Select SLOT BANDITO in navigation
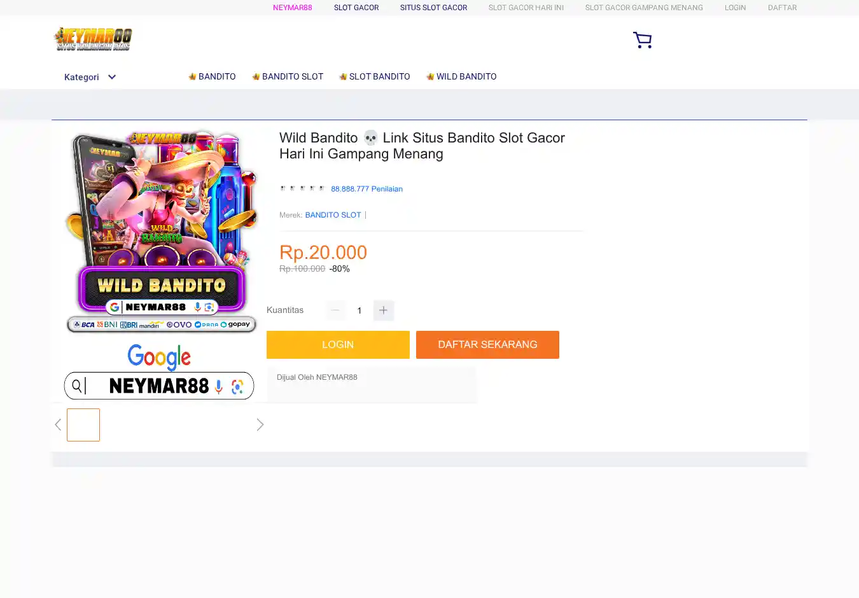 click(374, 76)
